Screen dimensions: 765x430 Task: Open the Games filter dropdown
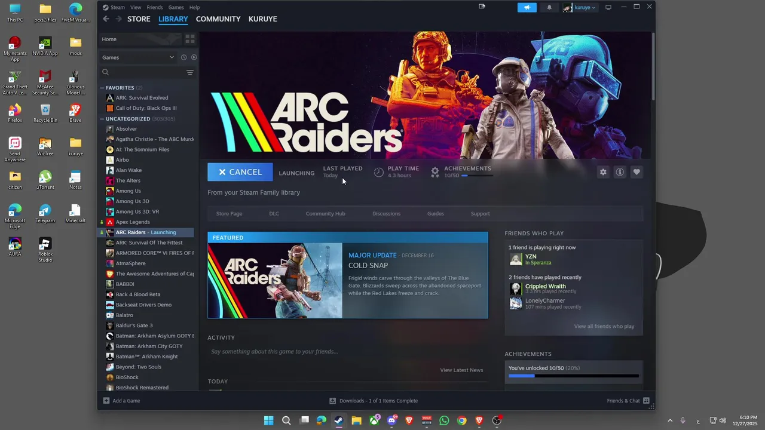tap(138, 57)
